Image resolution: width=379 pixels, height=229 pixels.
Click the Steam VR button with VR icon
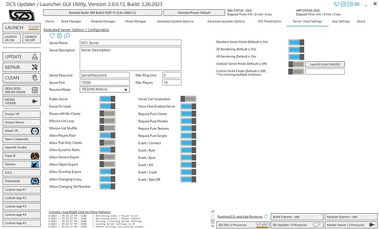[x=21, y=131]
